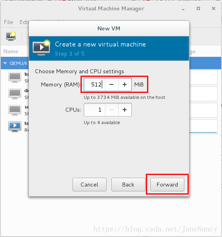Collapse the QEMU/KVM connection tree arrow
This screenshot has width=222, height=237.
[5, 63]
